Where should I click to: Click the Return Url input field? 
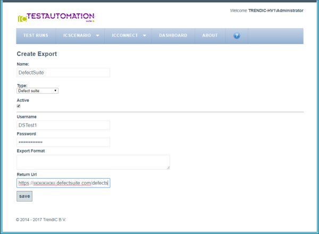coord(63,183)
